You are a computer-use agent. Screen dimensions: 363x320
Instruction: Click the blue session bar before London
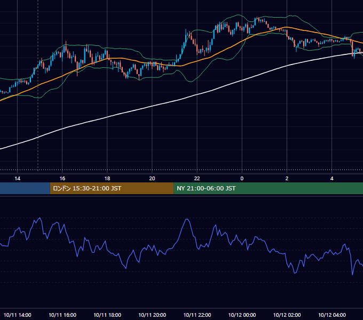(x=25, y=188)
